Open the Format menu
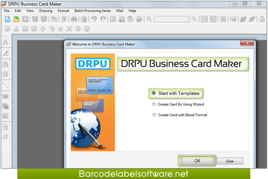Screen dimensions: 268x179 click(x=63, y=11)
